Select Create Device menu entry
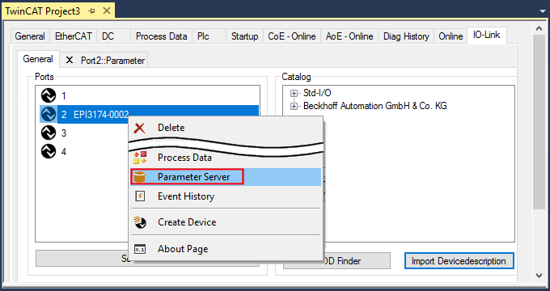The height and width of the screenshot is (291, 550). click(x=226, y=222)
